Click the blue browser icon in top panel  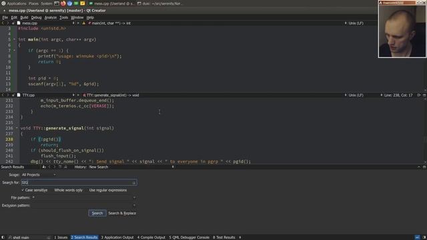pyautogui.click(x=69, y=3)
